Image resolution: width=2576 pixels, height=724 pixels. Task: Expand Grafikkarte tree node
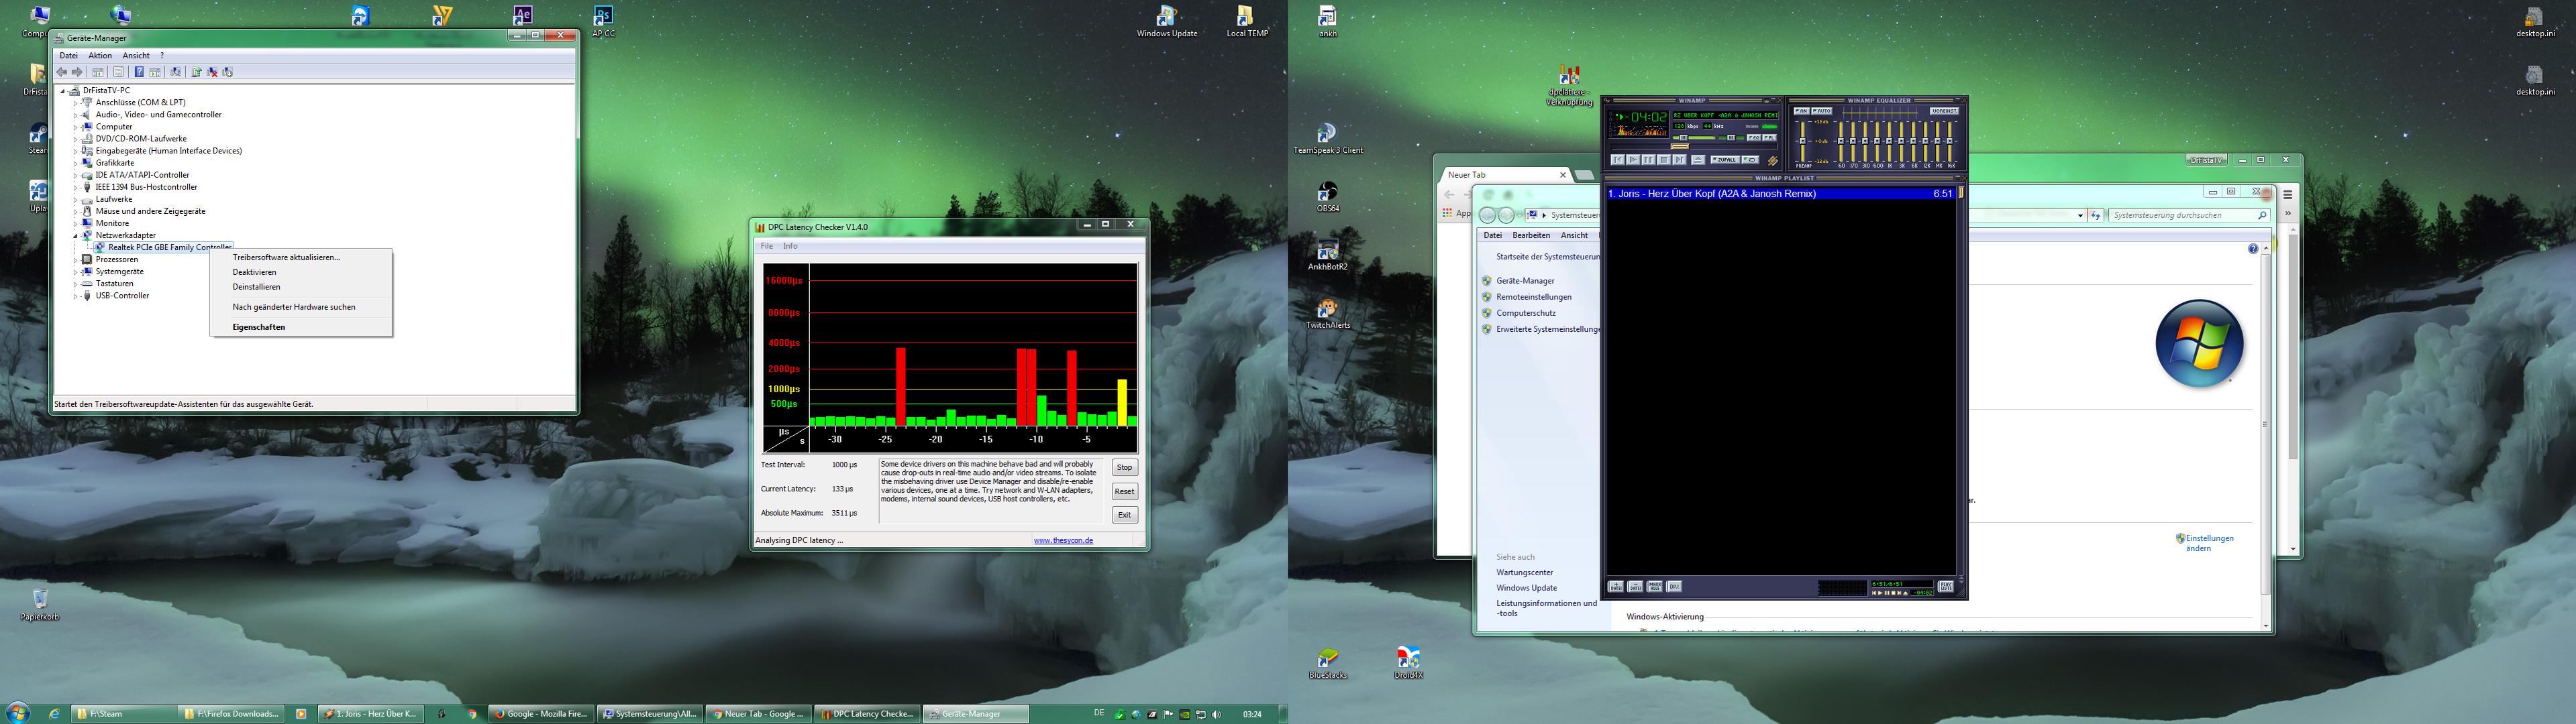[x=75, y=163]
